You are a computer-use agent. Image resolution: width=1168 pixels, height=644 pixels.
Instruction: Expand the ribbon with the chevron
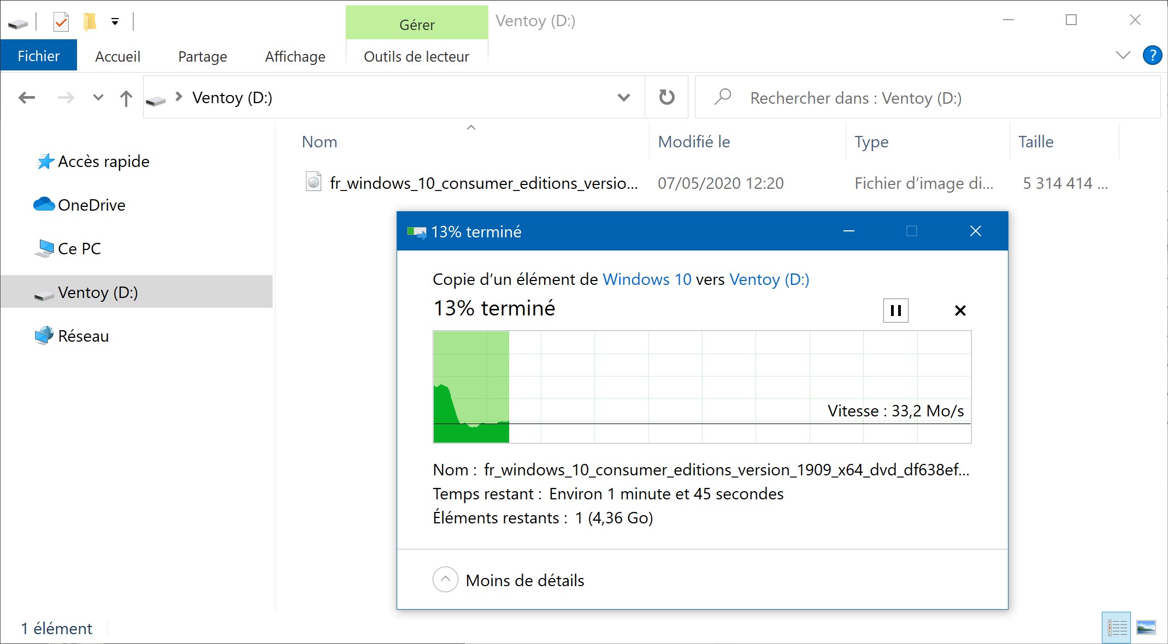(1123, 55)
